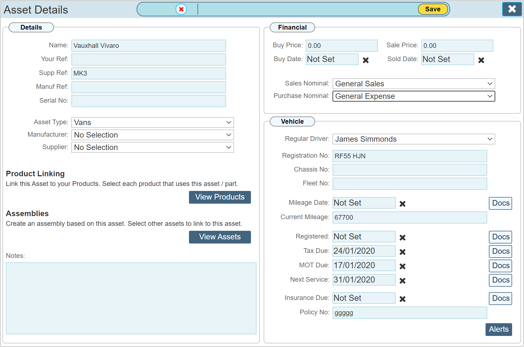Screen dimensions: 524x347
Task: Open Docs for MOT Due
Action: click(x=500, y=266)
